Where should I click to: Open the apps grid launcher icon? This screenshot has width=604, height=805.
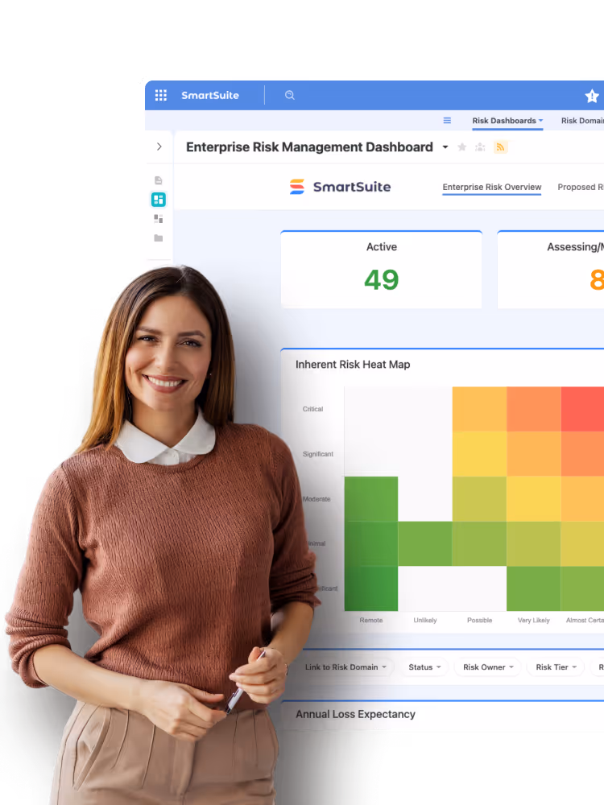161,95
